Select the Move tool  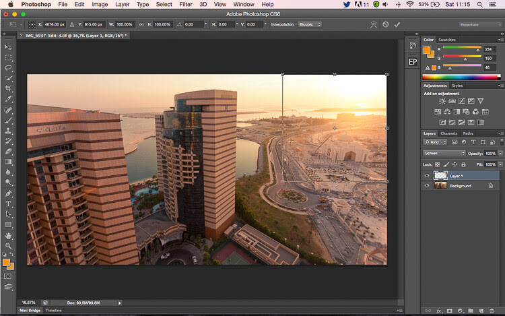(x=9, y=47)
